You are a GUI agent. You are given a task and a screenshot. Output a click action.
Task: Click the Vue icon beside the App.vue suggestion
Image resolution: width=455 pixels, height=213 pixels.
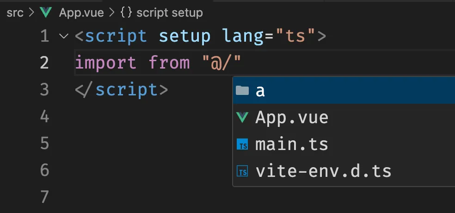point(242,118)
